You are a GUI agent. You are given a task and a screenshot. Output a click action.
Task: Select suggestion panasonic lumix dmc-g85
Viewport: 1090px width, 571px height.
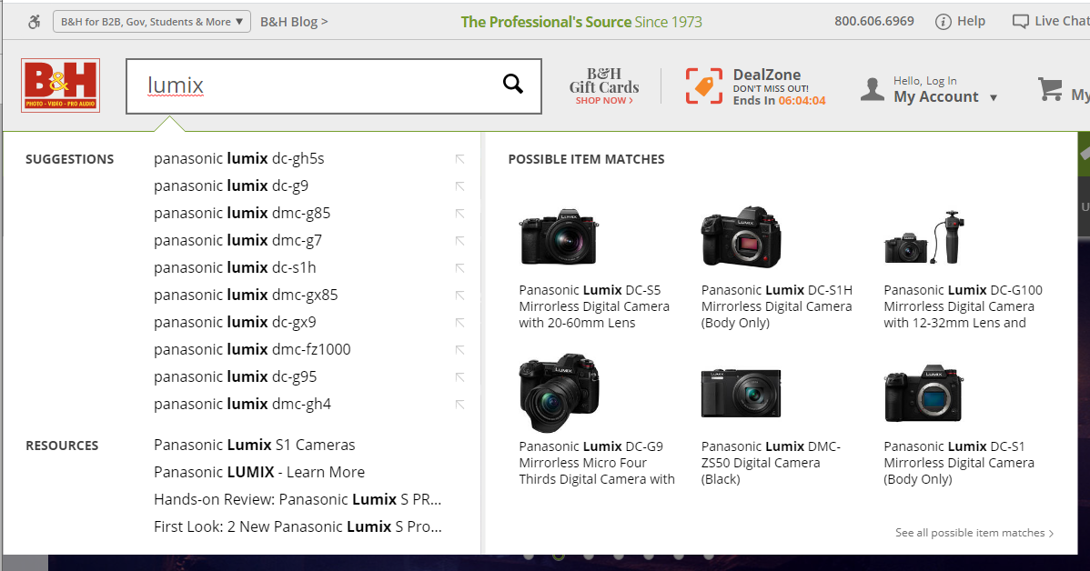click(242, 213)
